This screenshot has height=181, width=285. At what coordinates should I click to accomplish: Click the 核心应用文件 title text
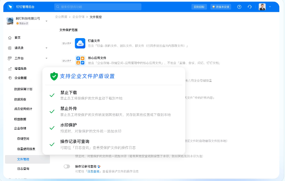coord(97,58)
